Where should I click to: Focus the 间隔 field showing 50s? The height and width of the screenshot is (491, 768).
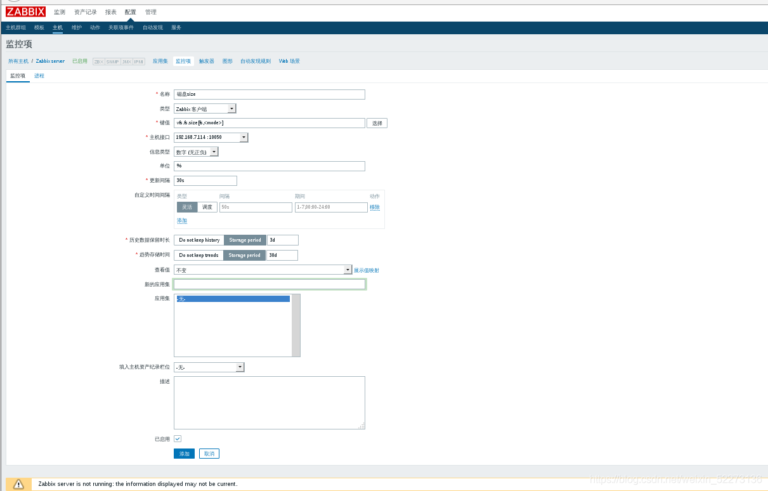click(256, 207)
